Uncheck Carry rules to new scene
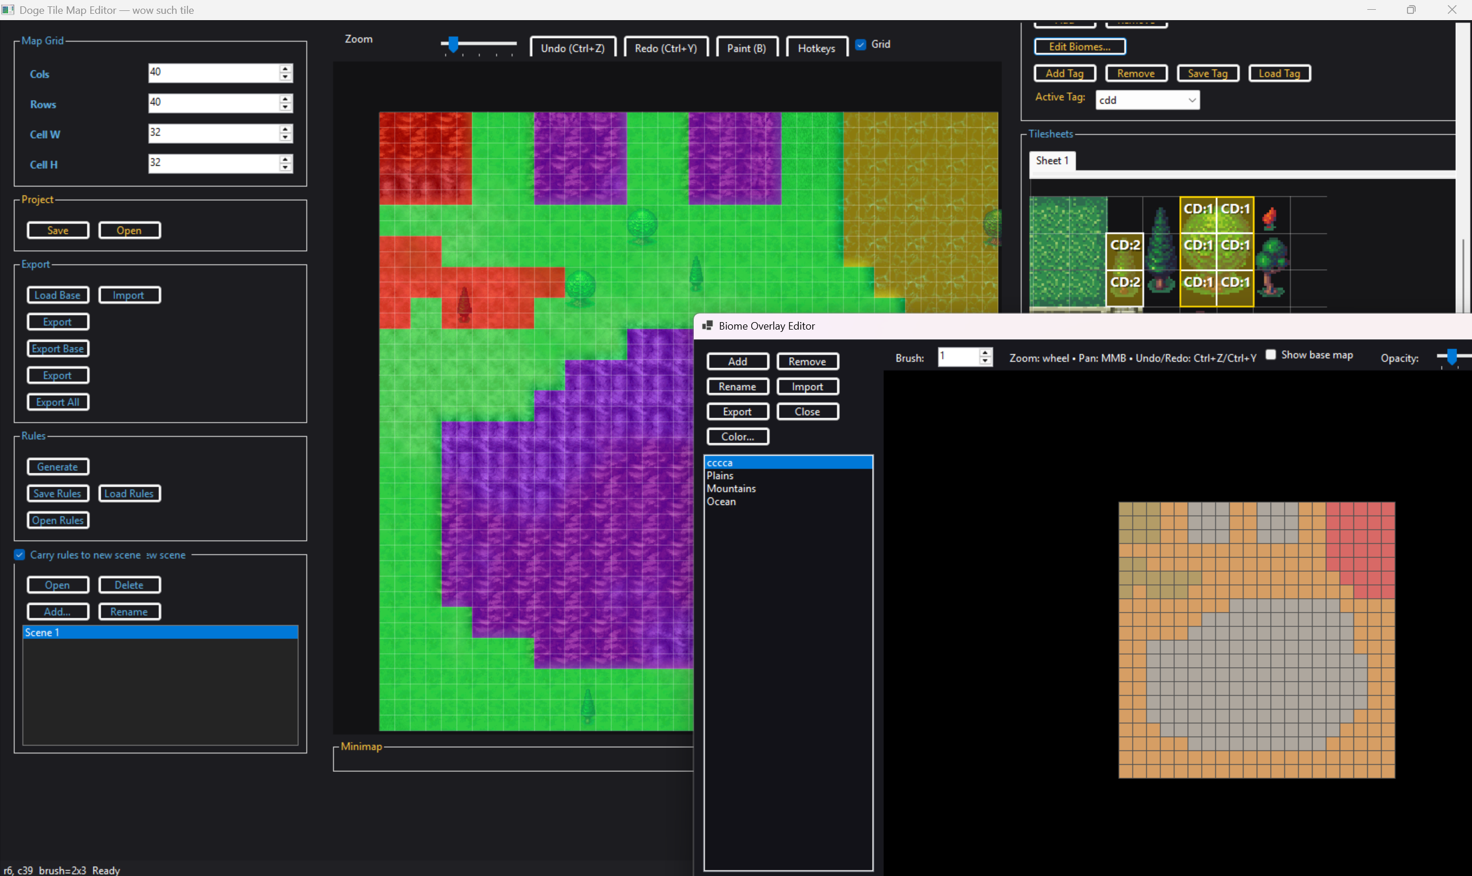The width and height of the screenshot is (1472, 876). click(20, 555)
